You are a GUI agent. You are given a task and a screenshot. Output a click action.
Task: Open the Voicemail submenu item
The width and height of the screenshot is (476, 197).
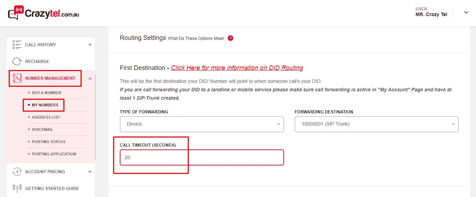[42, 129]
